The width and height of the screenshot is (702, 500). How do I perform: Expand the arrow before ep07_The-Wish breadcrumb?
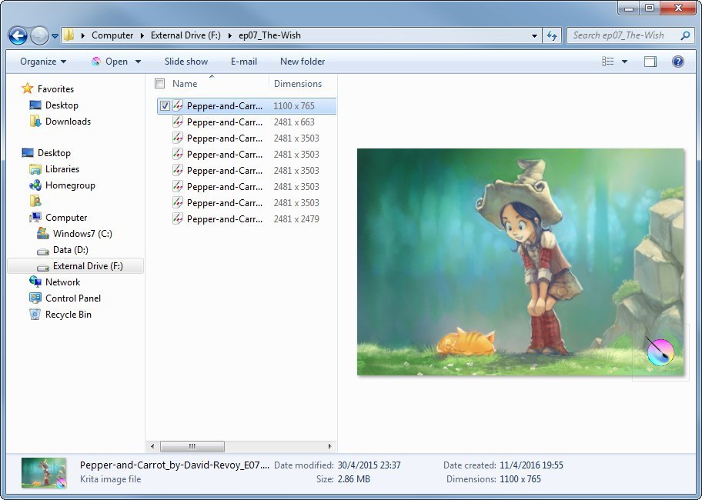click(229, 36)
